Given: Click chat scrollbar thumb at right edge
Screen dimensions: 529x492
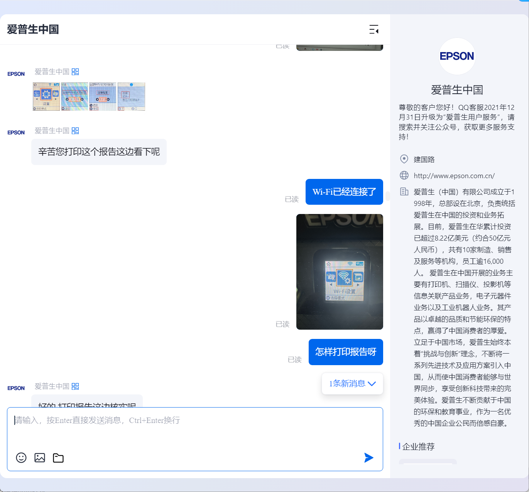Looking at the screenshot, I should tap(387, 196).
